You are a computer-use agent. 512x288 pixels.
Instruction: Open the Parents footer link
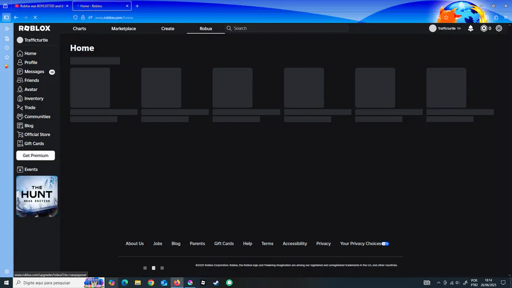click(x=197, y=244)
